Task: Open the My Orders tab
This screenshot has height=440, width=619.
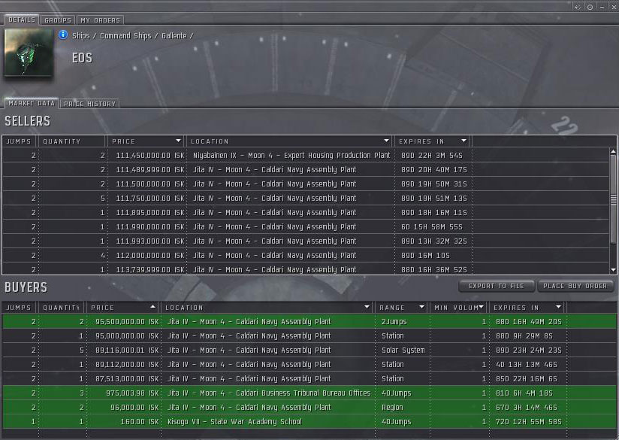Action: pos(100,20)
